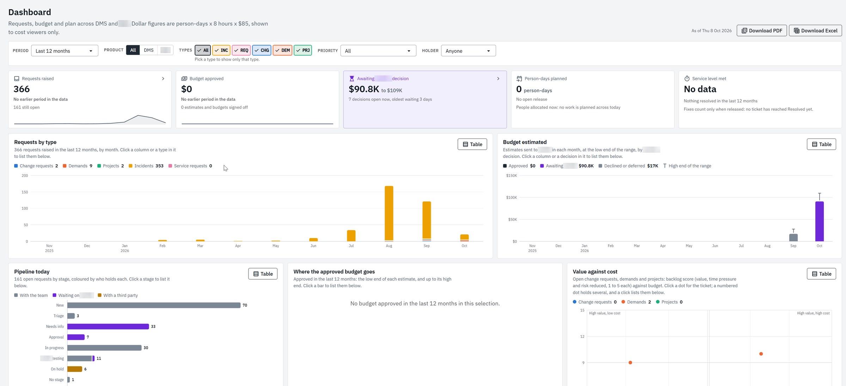Click the Download Excel button

(x=815, y=31)
